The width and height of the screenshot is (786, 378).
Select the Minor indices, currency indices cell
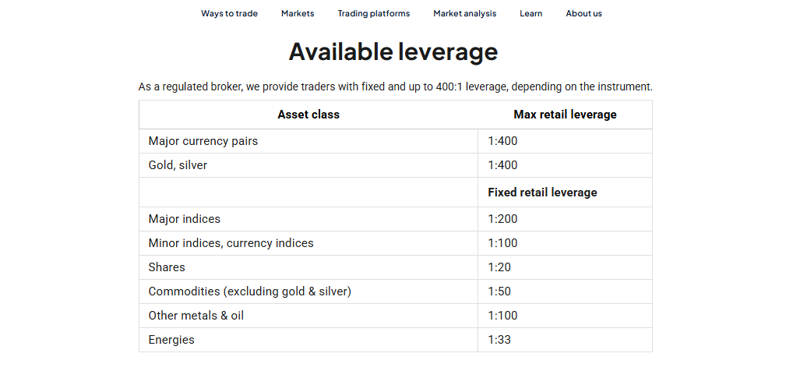[x=308, y=243]
